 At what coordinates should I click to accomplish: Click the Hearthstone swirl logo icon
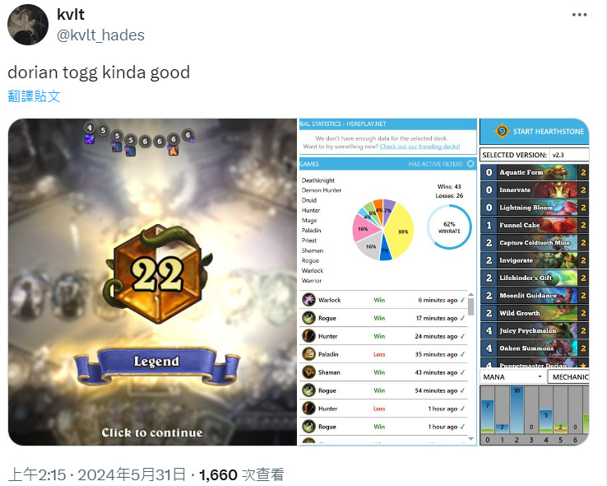502,131
